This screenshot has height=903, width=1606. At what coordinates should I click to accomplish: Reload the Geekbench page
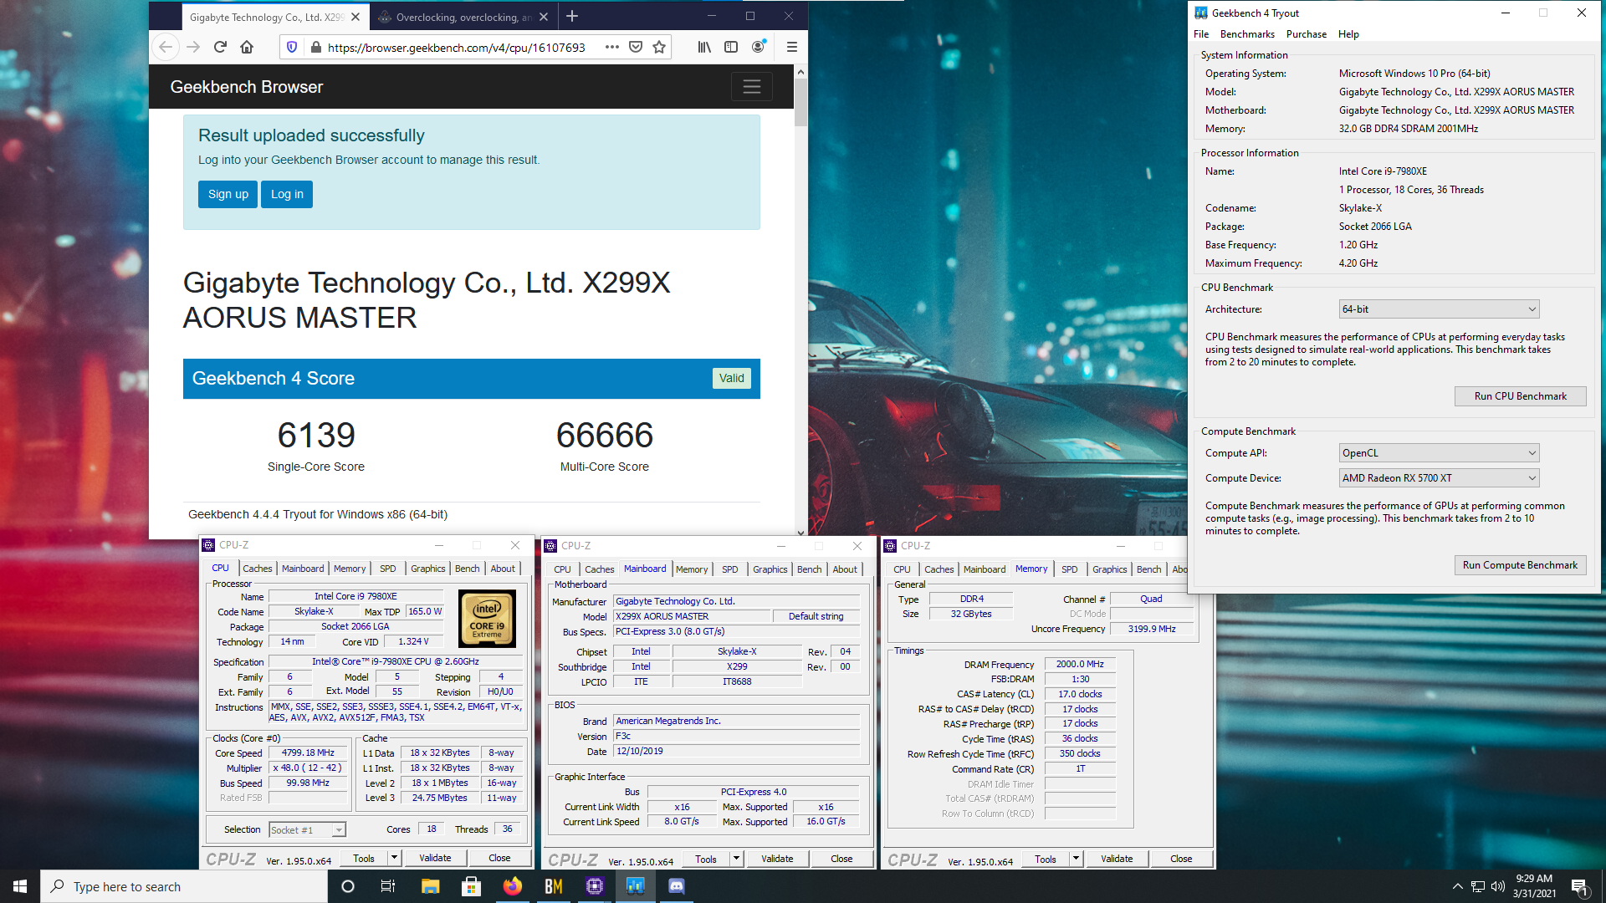coord(220,48)
